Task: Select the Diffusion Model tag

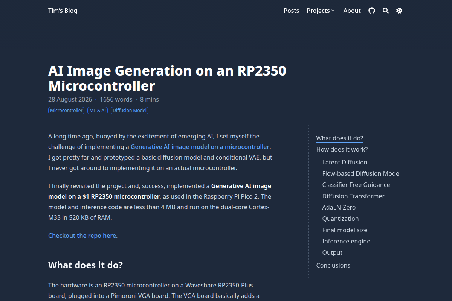Action: click(x=130, y=111)
